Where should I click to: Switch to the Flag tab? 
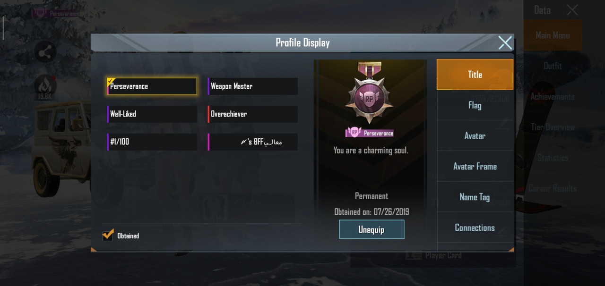click(x=475, y=105)
